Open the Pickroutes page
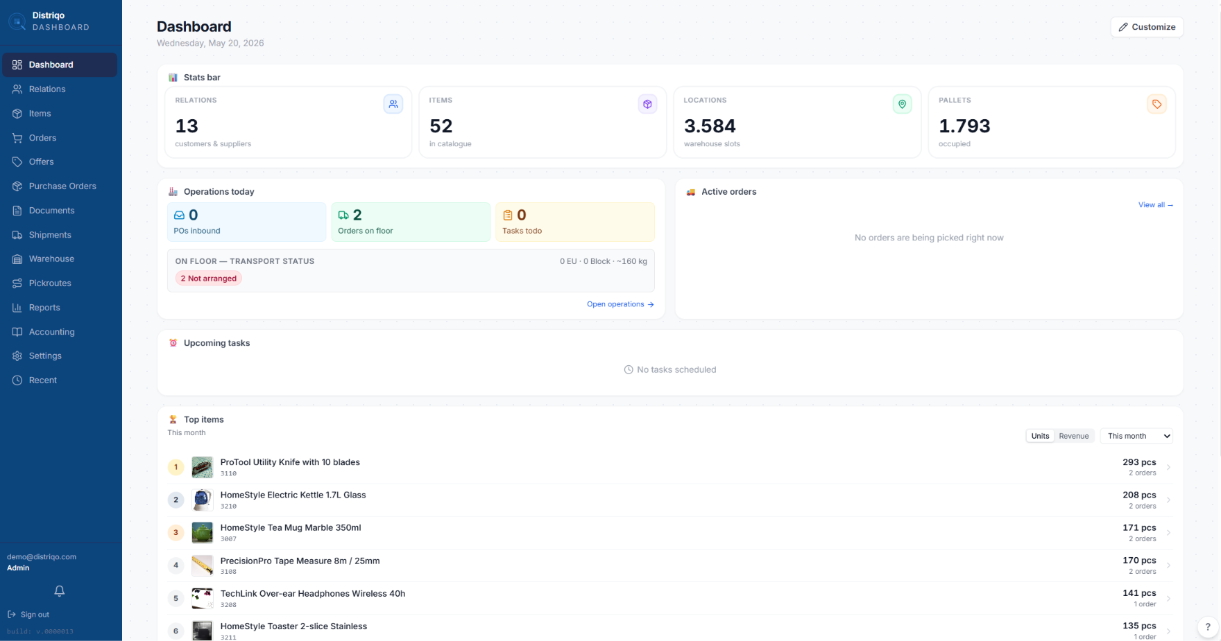The height and width of the screenshot is (641, 1221). (60, 283)
